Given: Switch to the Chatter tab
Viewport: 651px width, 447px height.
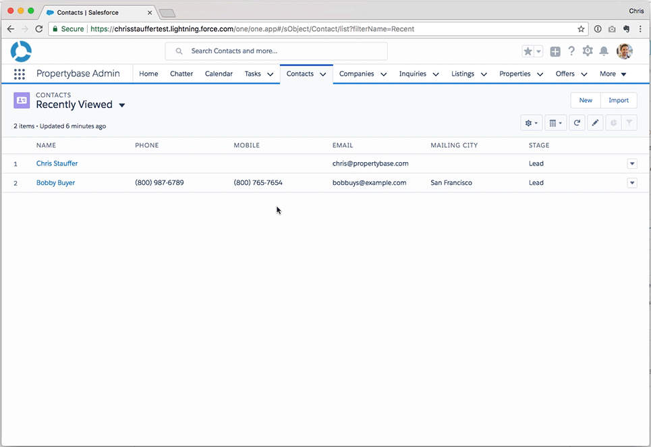Looking at the screenshot, I should (181, 74).
